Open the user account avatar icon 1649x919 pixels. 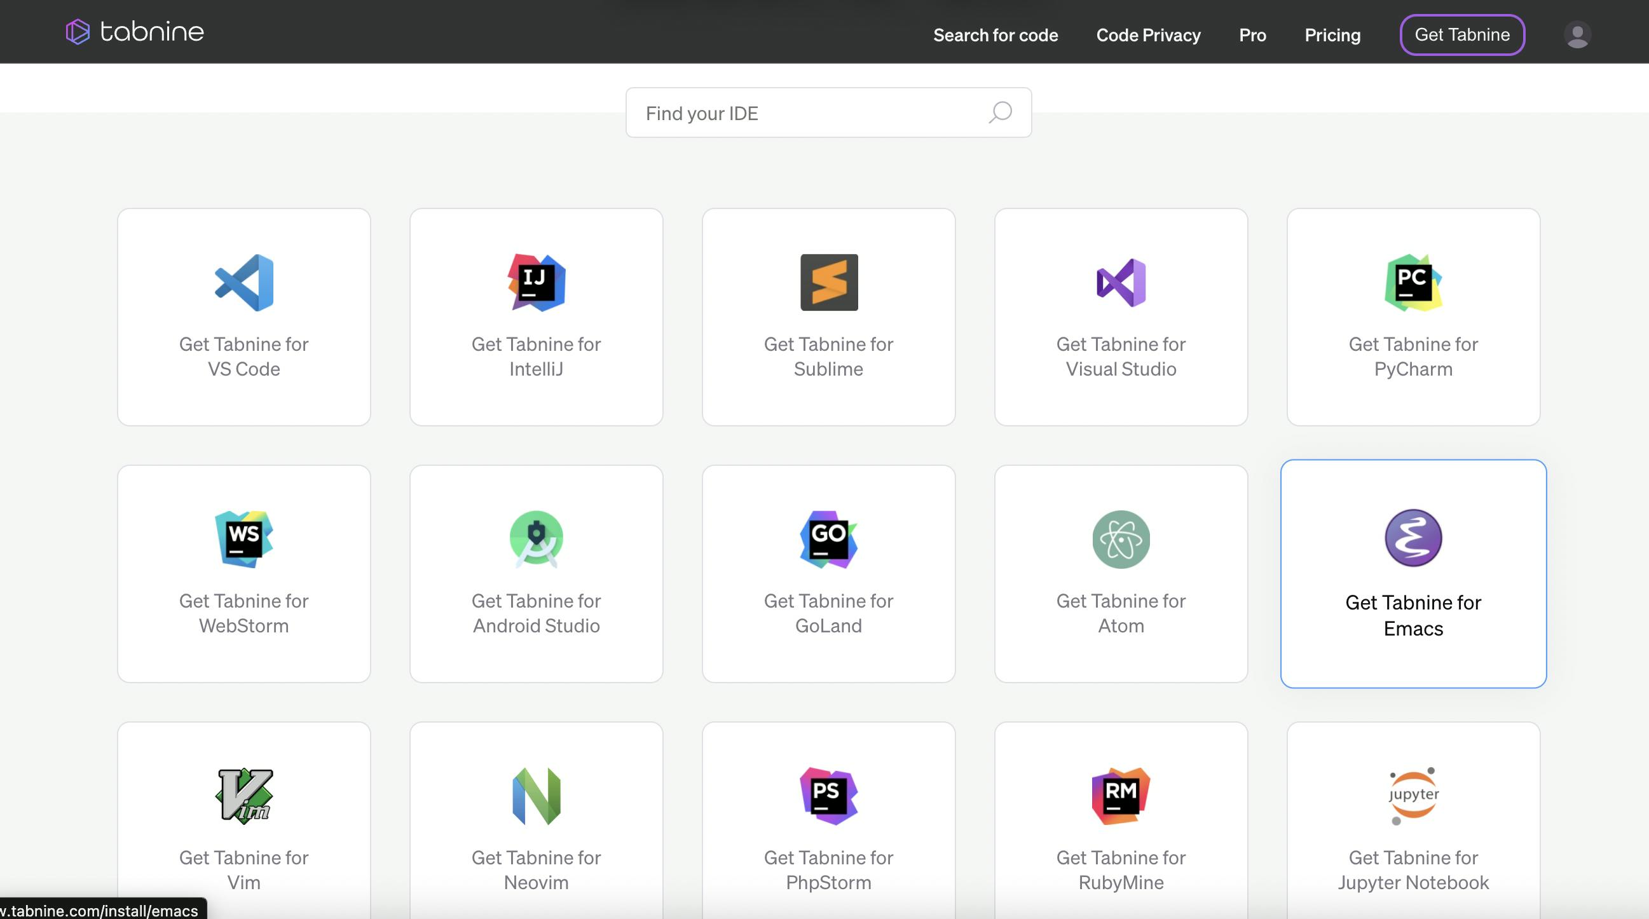1577,34
